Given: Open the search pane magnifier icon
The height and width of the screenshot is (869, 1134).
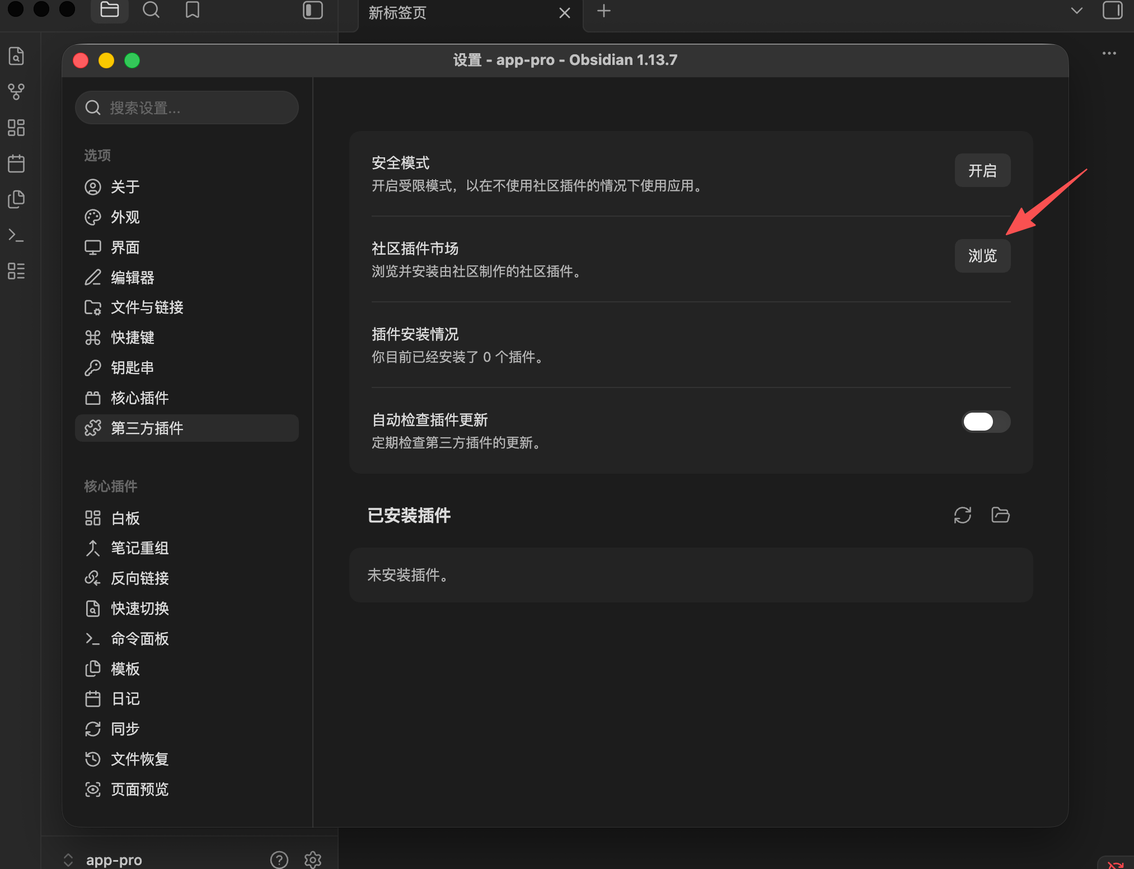Looking at the screenshot, I should click(x=151, y=10).
